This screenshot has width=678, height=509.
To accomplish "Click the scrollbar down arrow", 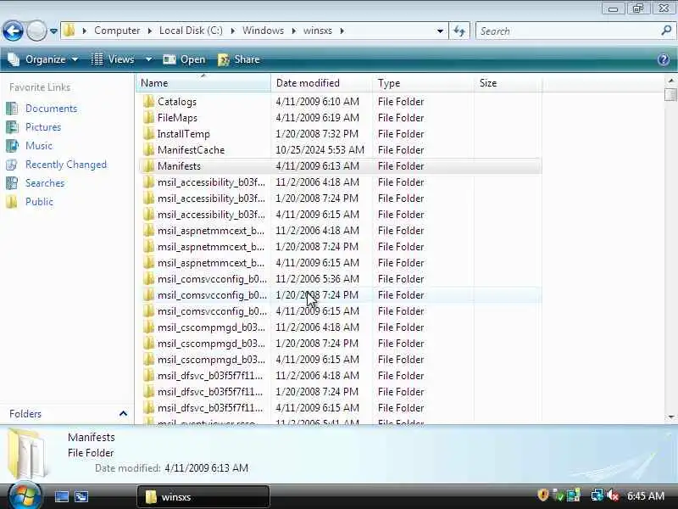I will pos(670,417).
